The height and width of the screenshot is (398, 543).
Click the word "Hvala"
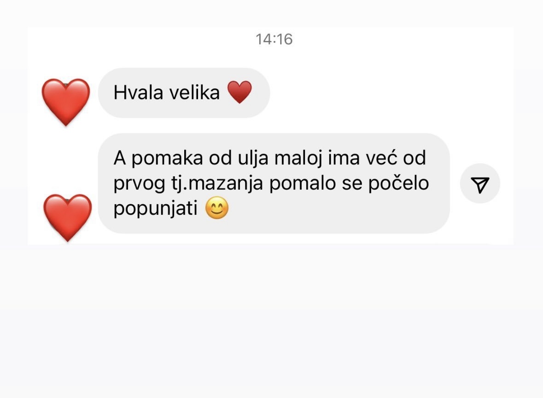click(x=138, y=93)
